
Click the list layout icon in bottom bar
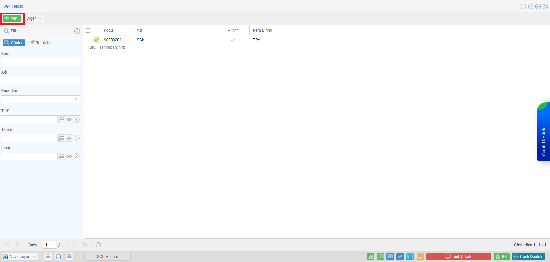tap(48, 257)
